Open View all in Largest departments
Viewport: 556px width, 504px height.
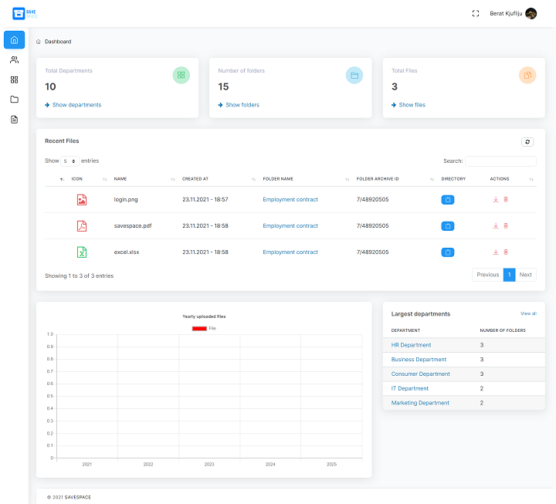click(528, 313)
